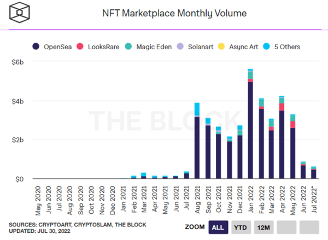328x240 pixels.
Task: Click the last blank zoom button
Action: 309,227
